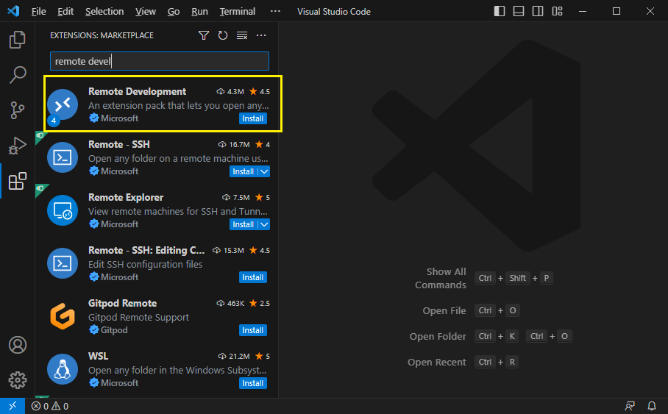Click the Remote - SSH extension title
The image size is (668, 414).
(119, 144)
